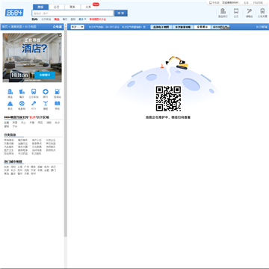Select the bus station icon in the sidebar
The height and width of the screenshot is (269, 269).
(x=34, y=92)
